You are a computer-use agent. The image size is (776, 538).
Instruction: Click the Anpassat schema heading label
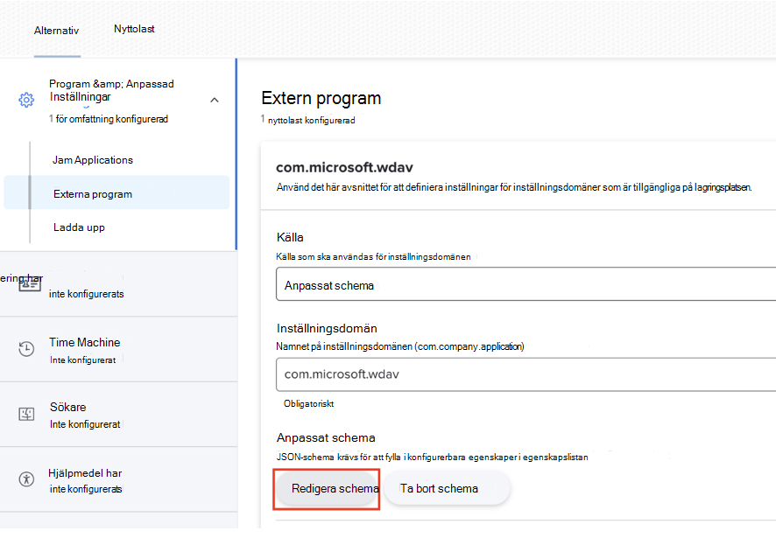pos(326,437)
